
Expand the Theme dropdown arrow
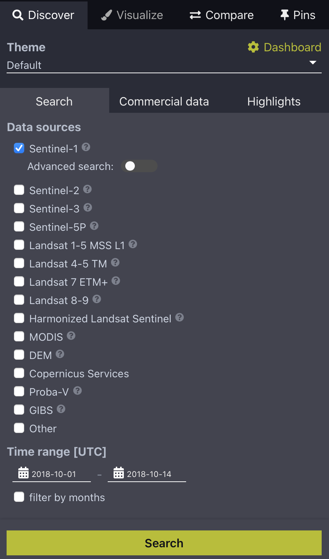pyautogui.click(x=313, y=63)
